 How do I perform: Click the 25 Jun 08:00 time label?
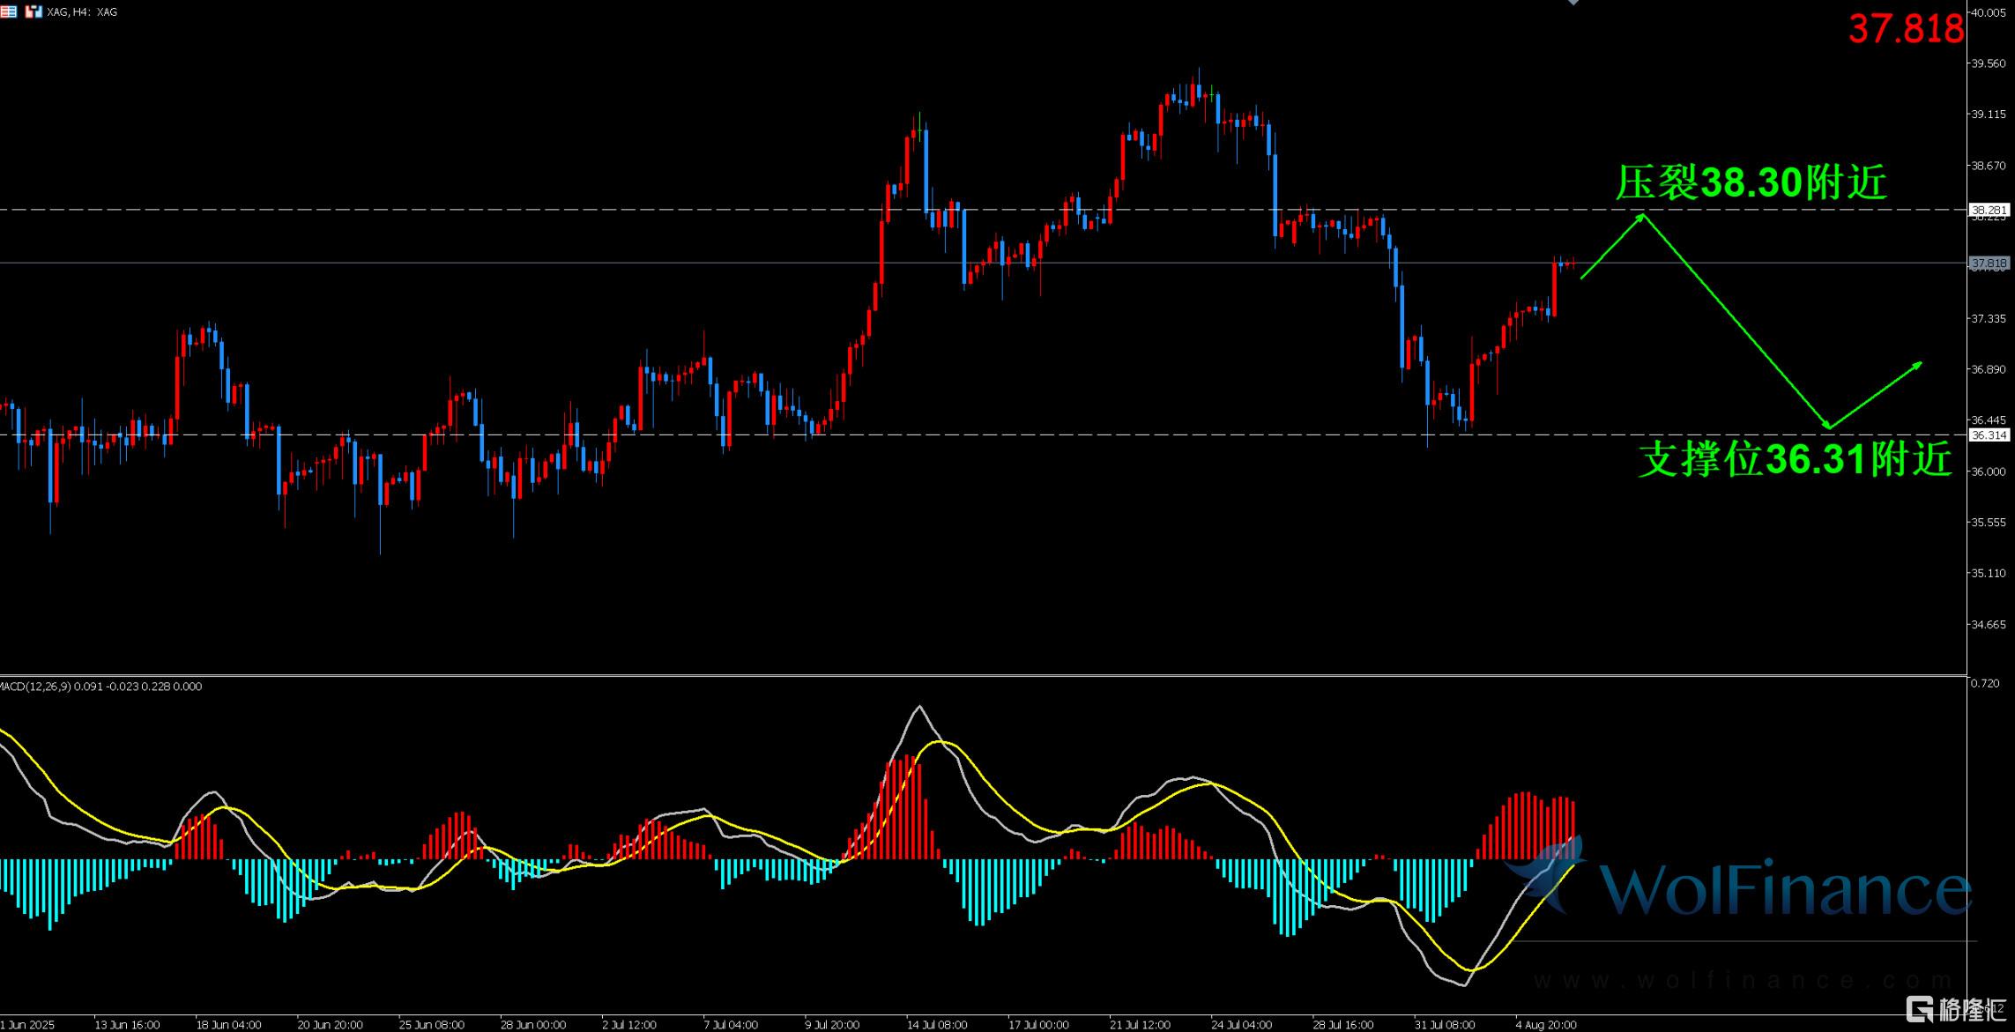pyautogui.click(x=431, y=1025)
